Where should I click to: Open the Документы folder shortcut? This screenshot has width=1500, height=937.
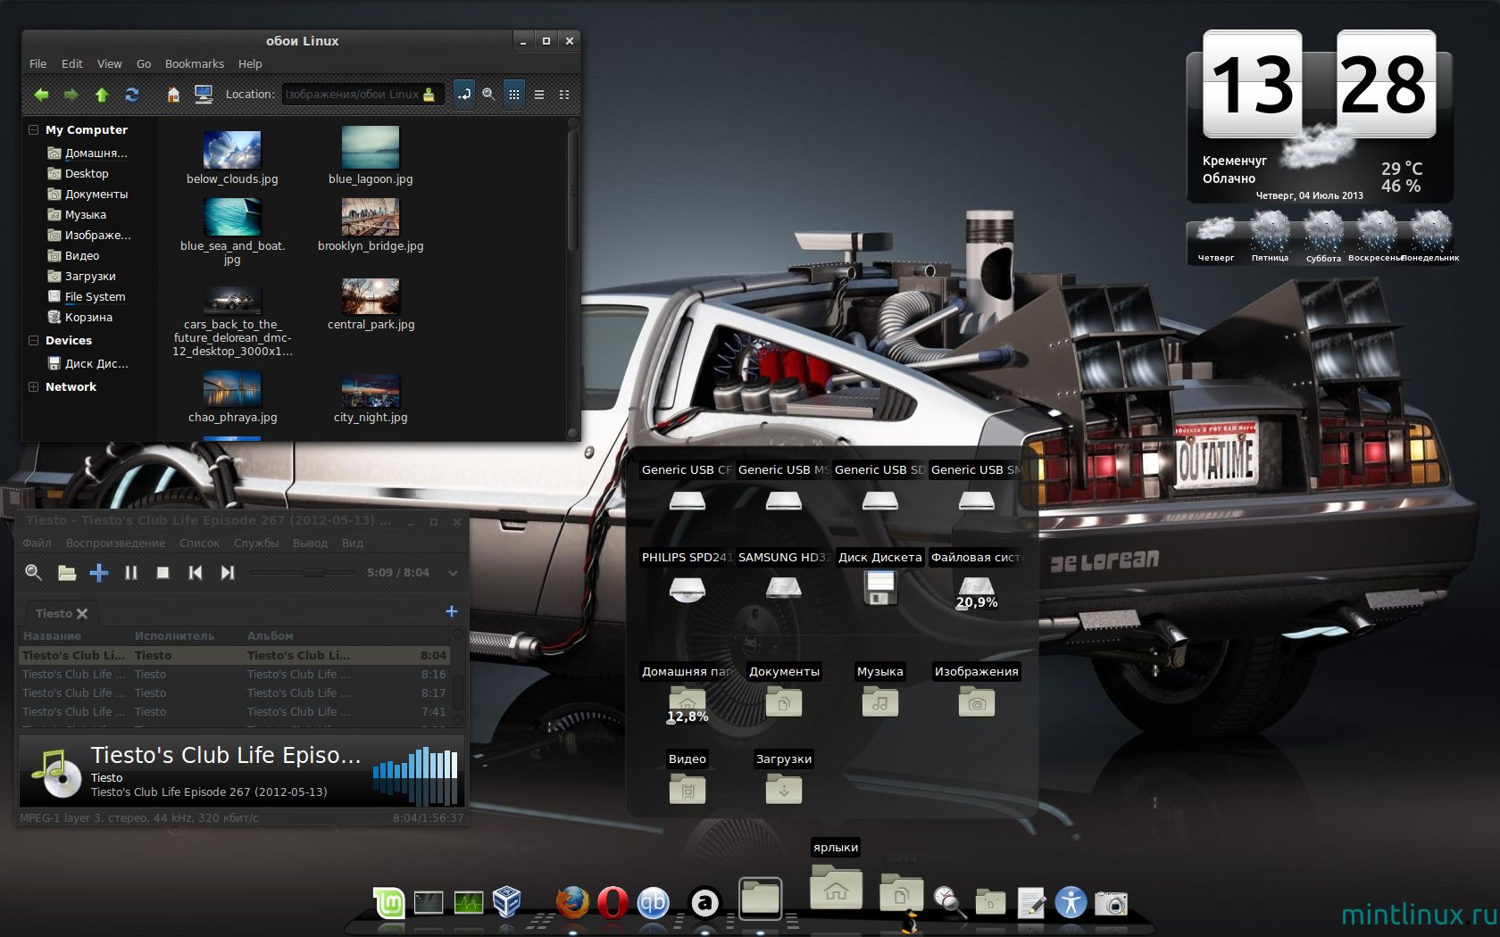point(784,702)
